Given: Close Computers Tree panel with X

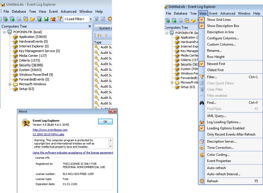Looking at the screenshot, I should (x=90, y=26).
